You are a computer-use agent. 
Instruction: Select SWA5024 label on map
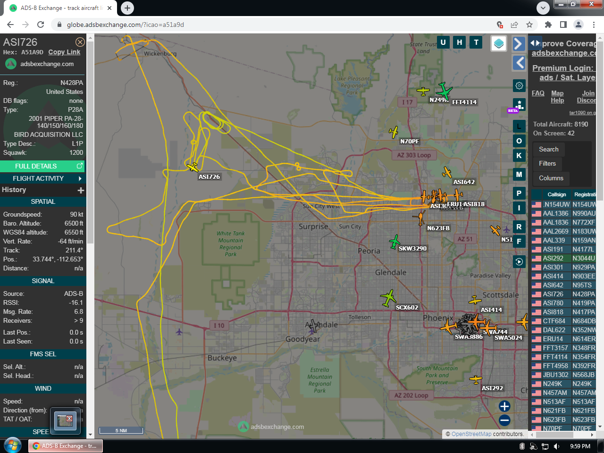coord(508,338)
